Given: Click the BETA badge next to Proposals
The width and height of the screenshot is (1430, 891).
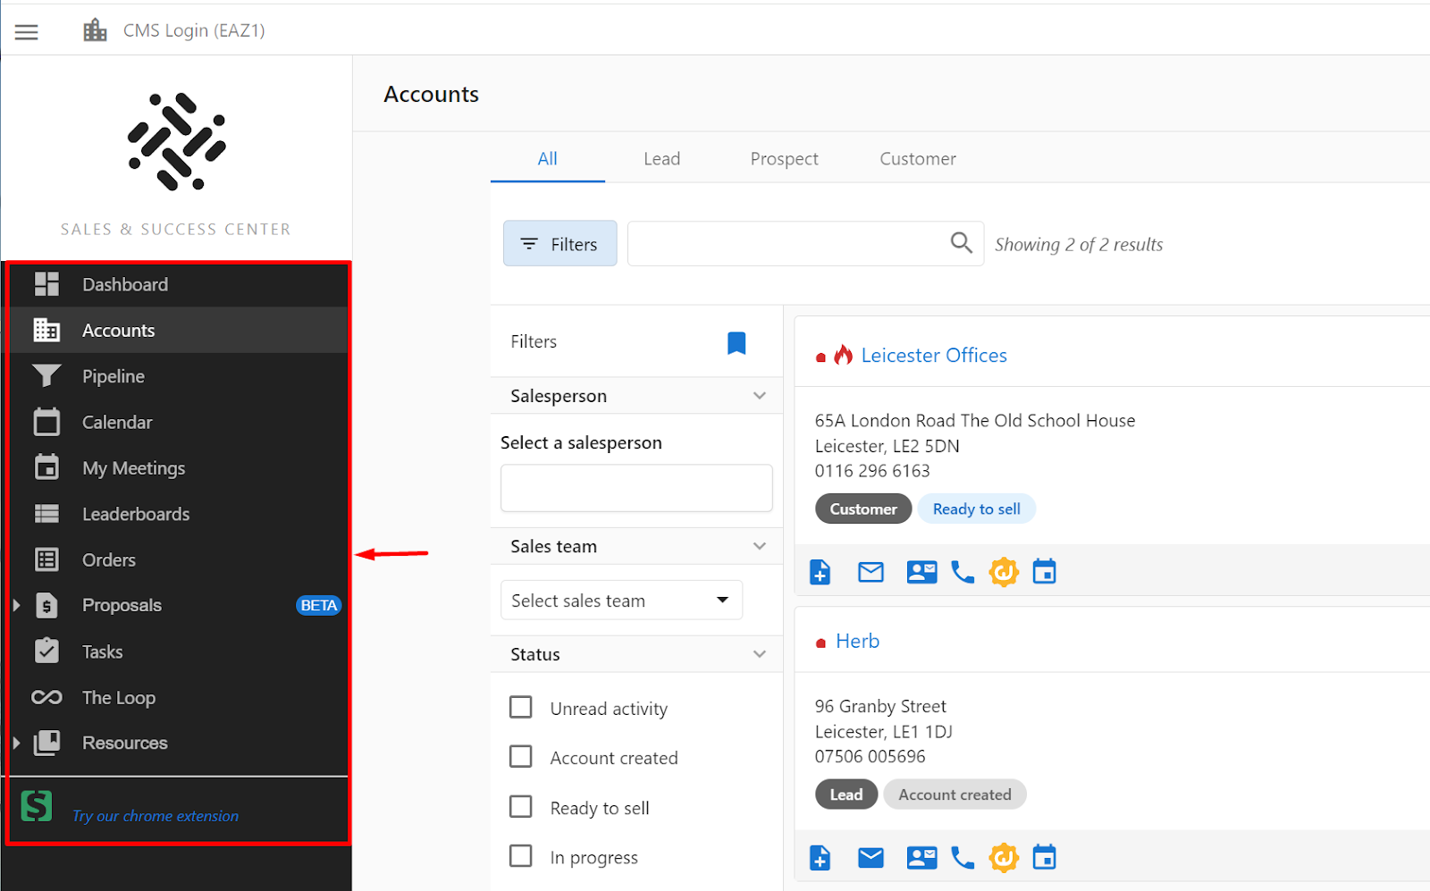Looking at the screenshot, I should (318, 605).
